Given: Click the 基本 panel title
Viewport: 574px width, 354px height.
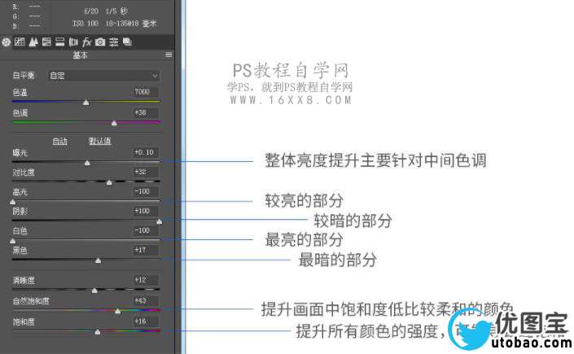Looking at the screenshot, I should (x=80, y=55).
